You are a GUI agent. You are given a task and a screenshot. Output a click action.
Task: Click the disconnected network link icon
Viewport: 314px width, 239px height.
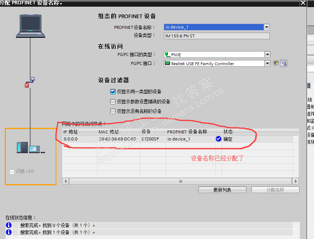point(29,82)
